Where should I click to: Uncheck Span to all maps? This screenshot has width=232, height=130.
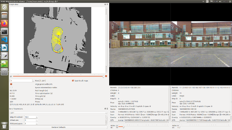pos(73,80)
